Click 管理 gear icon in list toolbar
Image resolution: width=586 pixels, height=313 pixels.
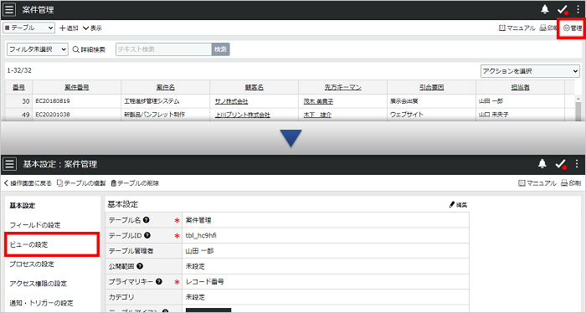[x=567, y=28]
